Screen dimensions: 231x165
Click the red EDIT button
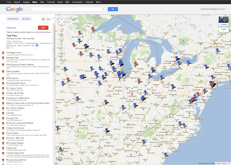coord(43,28)
